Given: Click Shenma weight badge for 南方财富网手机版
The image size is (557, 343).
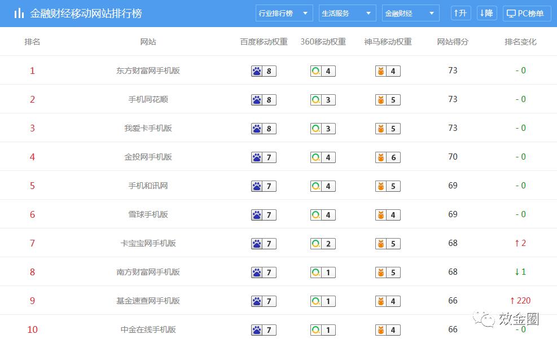Looking at the screenshot, I should [x=388, y=272].
